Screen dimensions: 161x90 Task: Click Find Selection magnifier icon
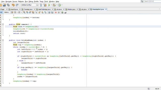tap(24, 12)
